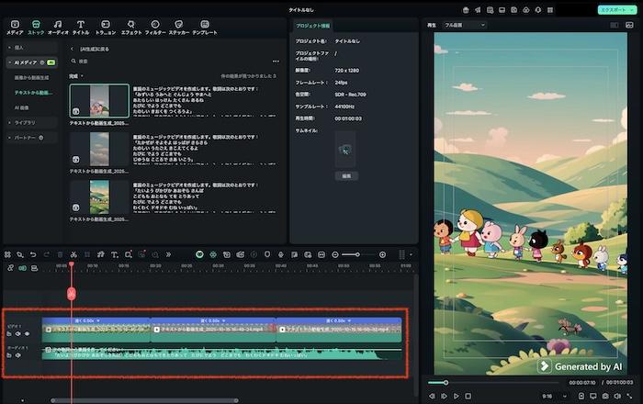Click the green AI face icon in toolbar
This screenshot has height=404, width=643.
199,254
